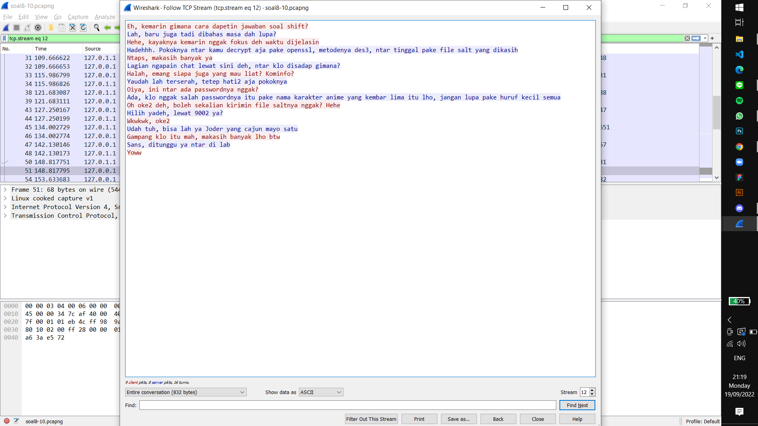Increment the Stream number stepper
The height and width of the screenshot is (426, 758).
click(592, 390)
